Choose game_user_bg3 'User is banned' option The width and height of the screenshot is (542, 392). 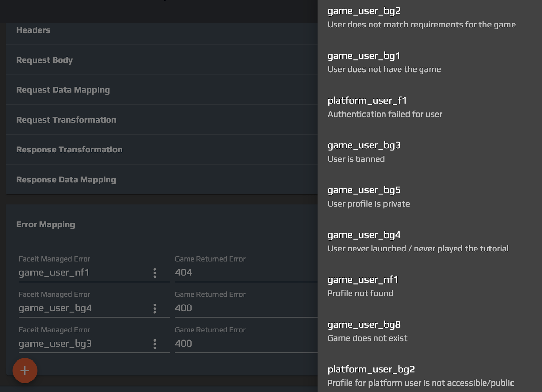tap(364, 145)
